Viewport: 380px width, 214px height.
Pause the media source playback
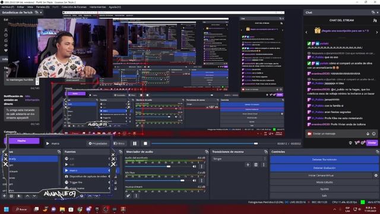[135, 144]
